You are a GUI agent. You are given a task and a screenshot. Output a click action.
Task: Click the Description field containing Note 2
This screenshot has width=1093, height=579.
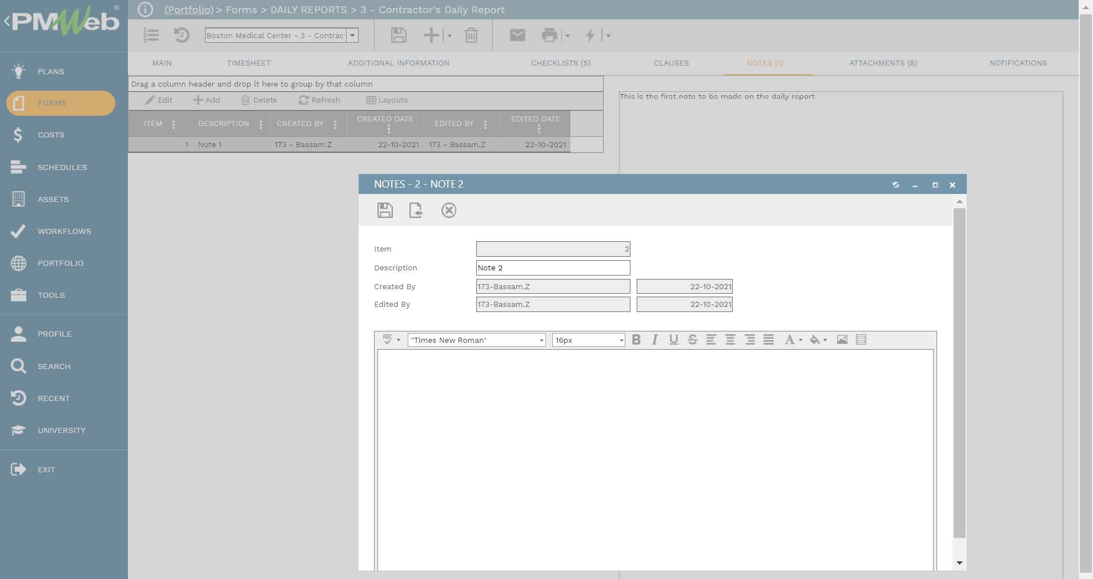click(x=553, y=268)
